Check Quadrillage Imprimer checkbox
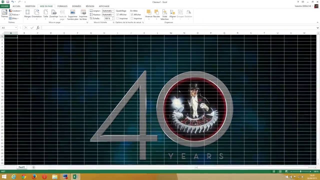 (117, 18)
